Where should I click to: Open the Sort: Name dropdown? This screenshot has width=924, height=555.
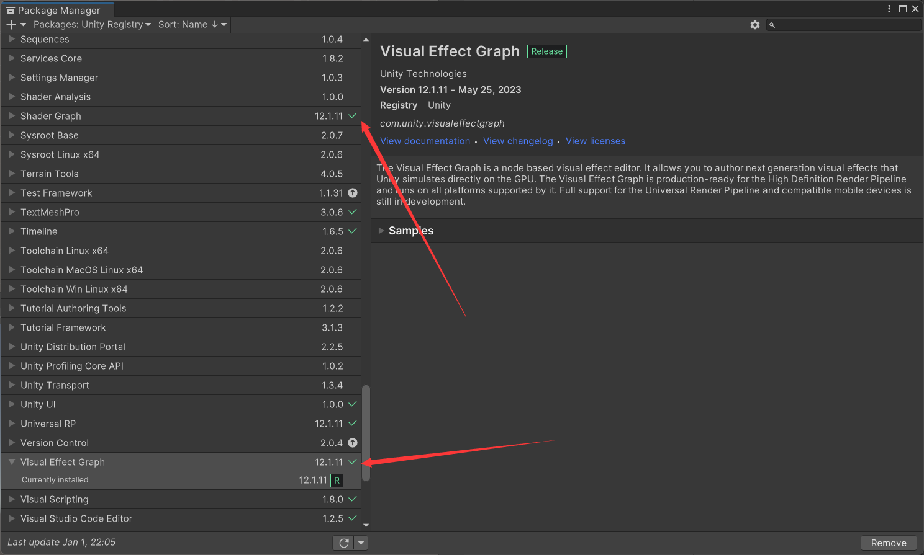click(x=192, y=25)
